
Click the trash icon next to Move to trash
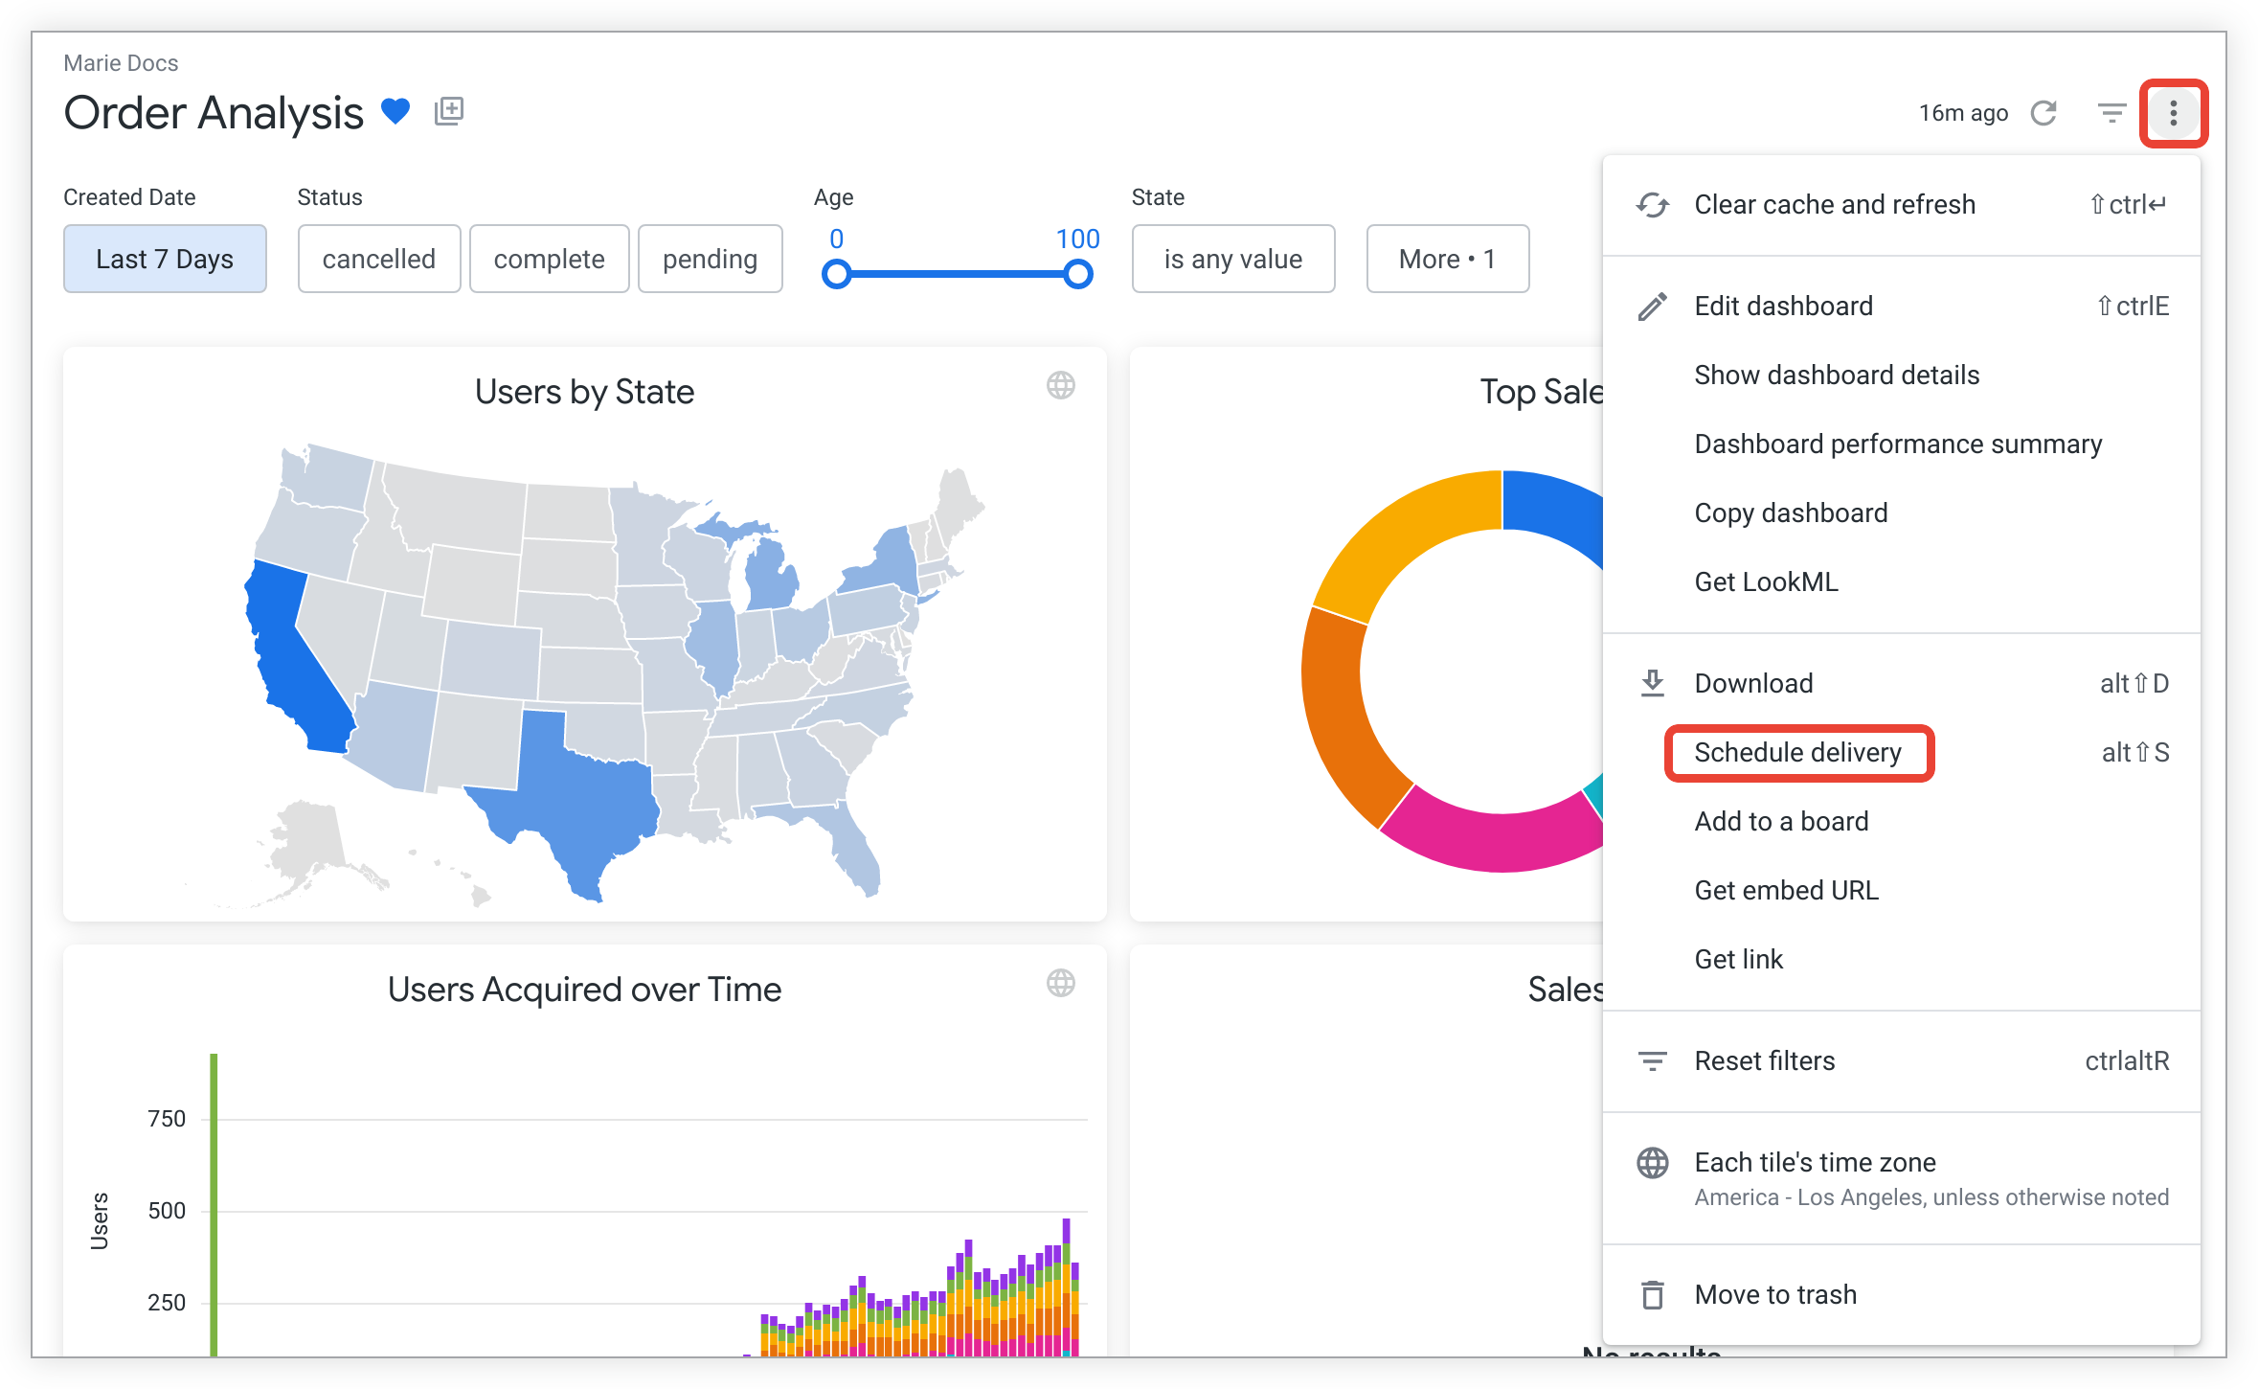point(1653,1294)
